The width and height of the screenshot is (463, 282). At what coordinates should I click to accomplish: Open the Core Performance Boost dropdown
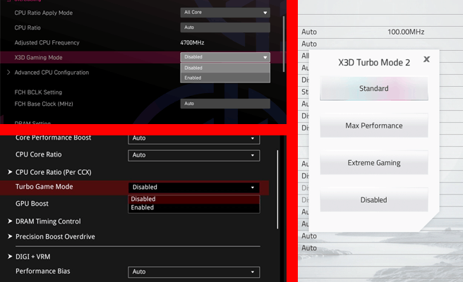pos(193,138)
